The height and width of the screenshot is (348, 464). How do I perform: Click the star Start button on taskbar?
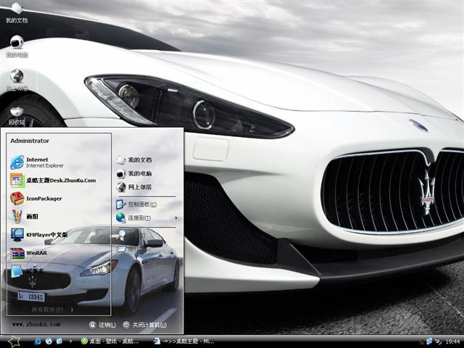point(14,341)
